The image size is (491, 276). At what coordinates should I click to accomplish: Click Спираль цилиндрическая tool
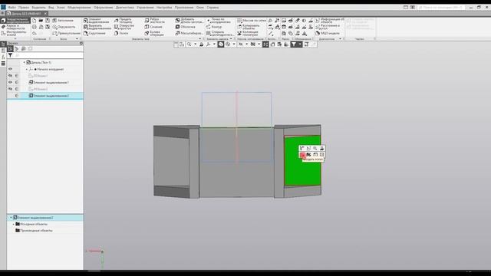(220, 33)
